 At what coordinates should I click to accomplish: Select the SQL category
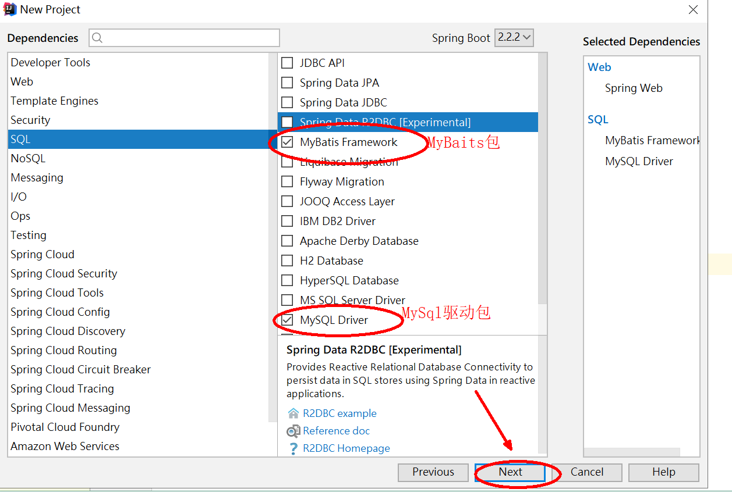point(139,139)
